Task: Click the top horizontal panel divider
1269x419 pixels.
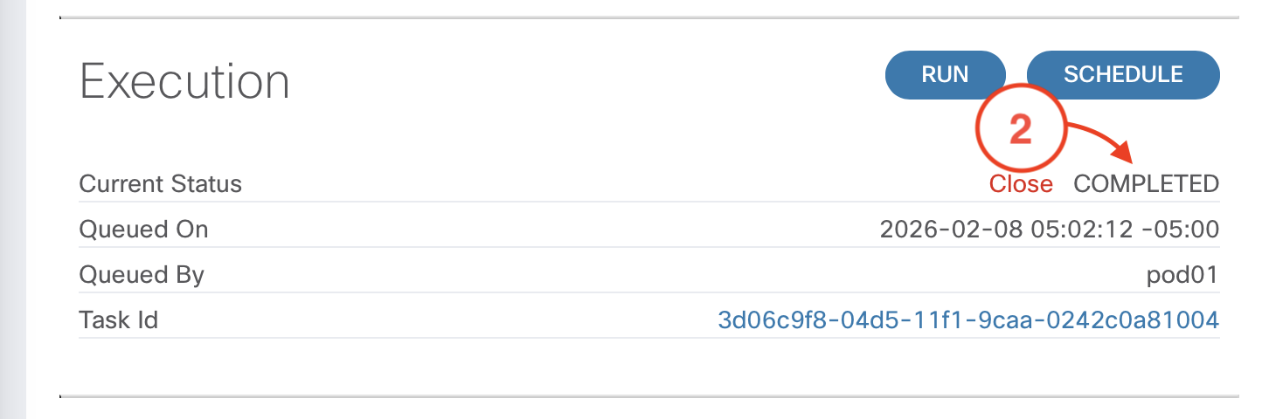Action: point(648,17)
